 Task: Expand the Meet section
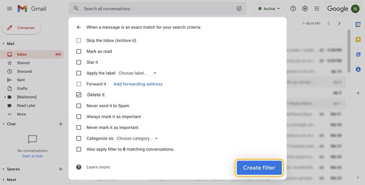click(x=3, y=180)
